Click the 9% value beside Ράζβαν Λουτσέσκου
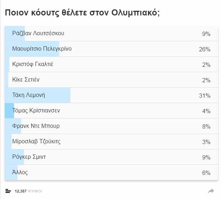Screen dimensions: 221x199 [206, 34]
